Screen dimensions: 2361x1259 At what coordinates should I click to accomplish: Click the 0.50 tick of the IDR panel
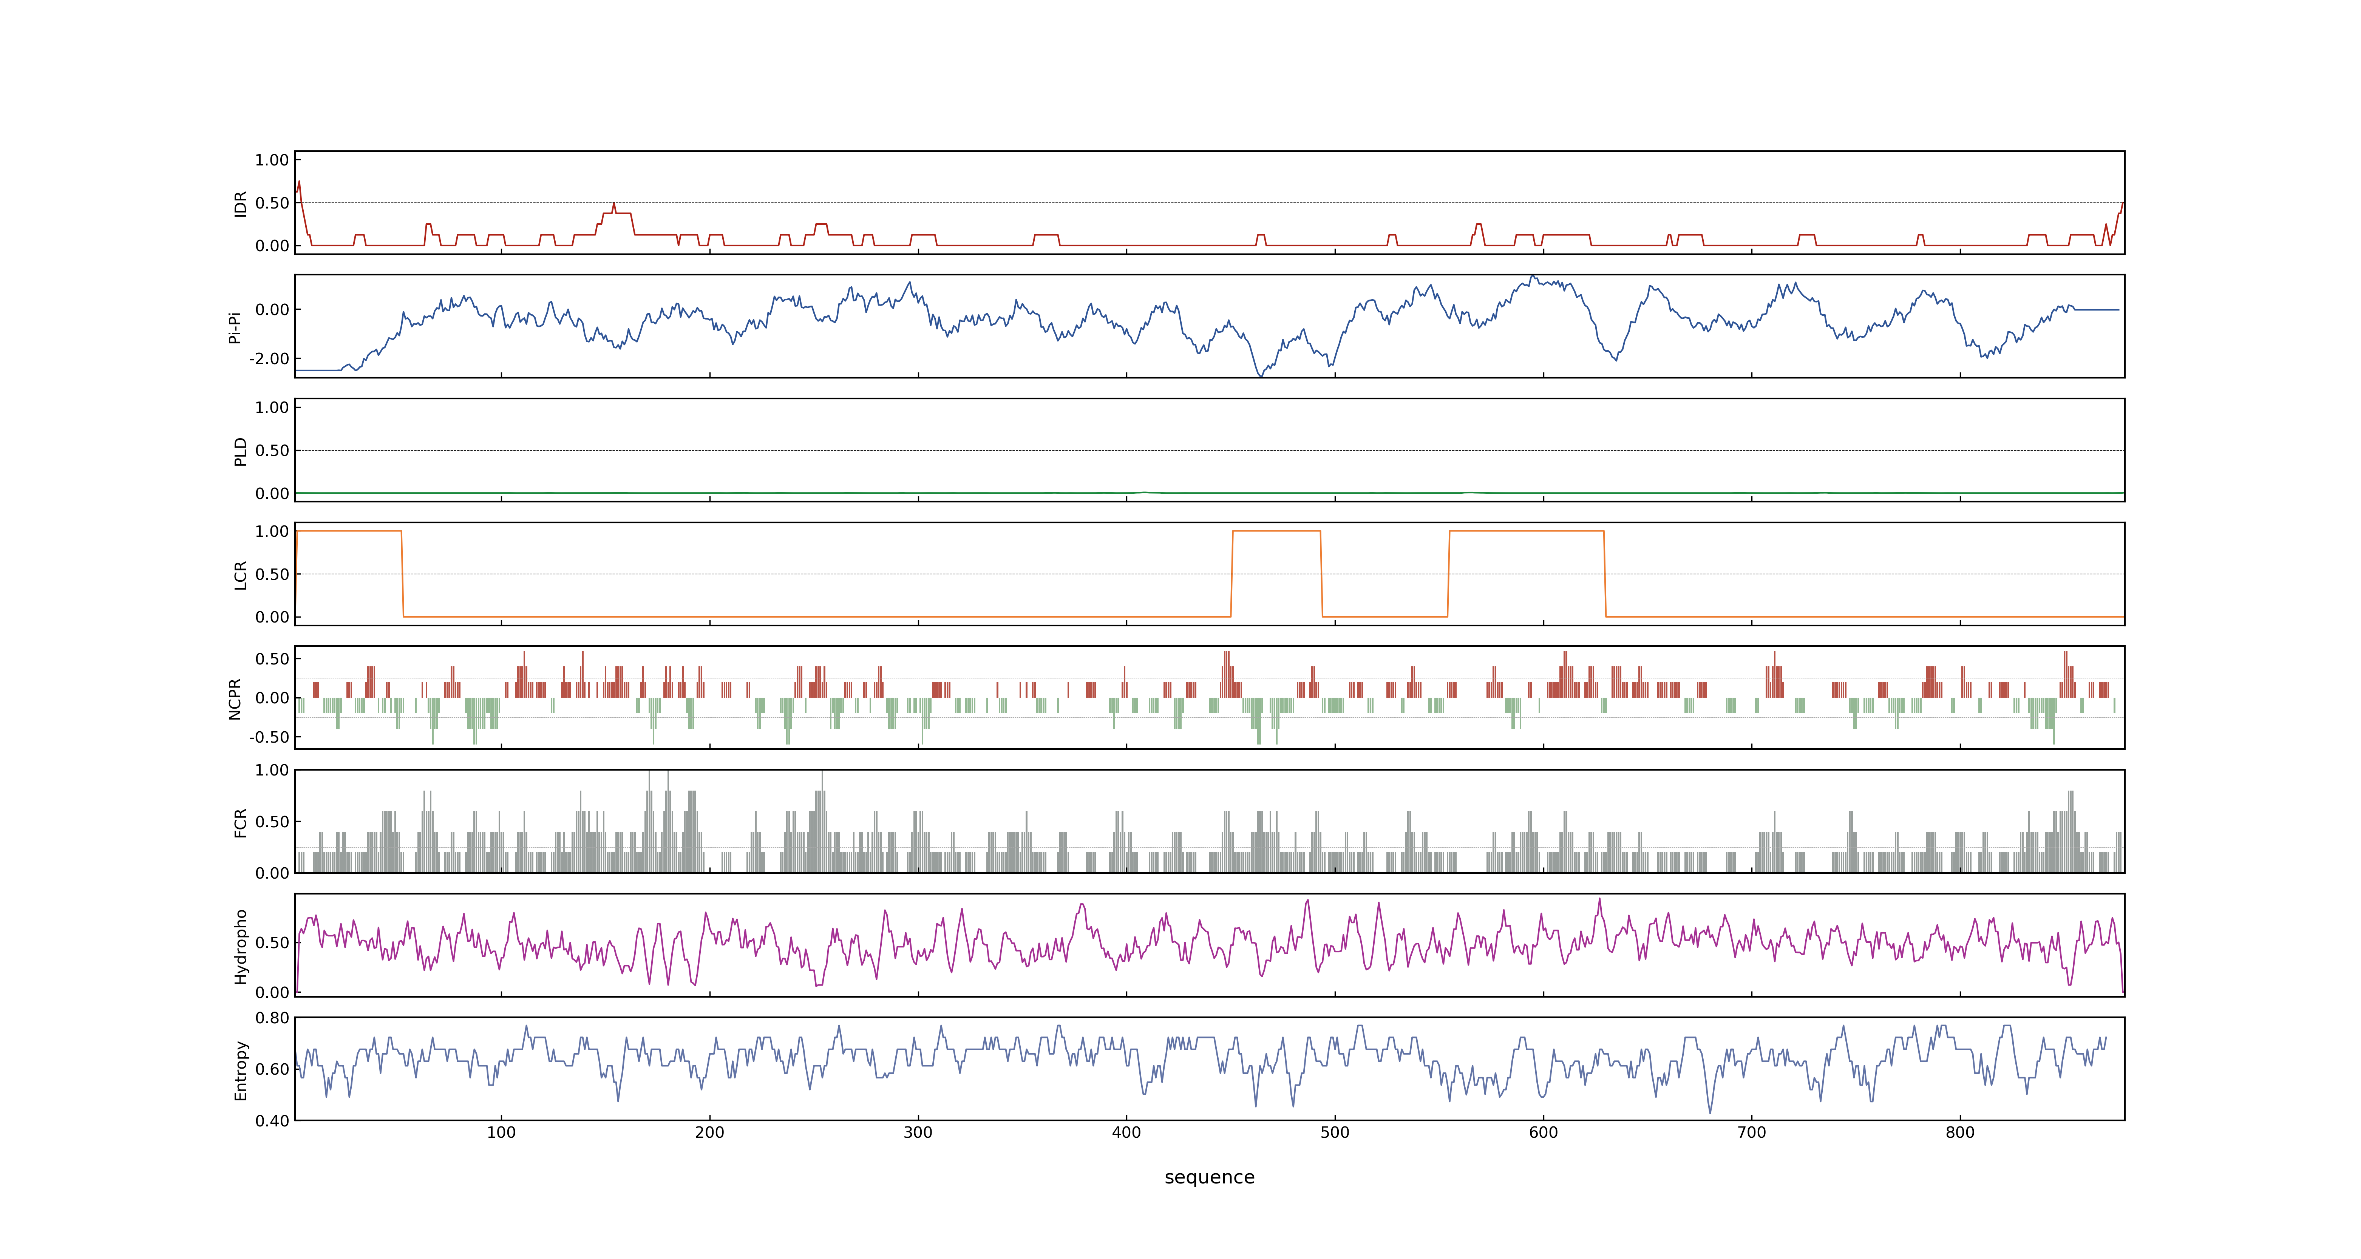tap(272, 204)
